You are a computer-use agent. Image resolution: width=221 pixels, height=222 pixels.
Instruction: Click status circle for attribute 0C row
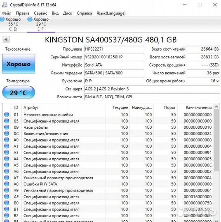[x=7, y=134]
